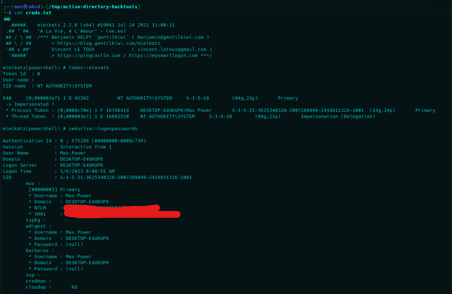
Task: Click the 'Logon Server : DESKTOP-E4UKUP6' line
Action: 53,165
